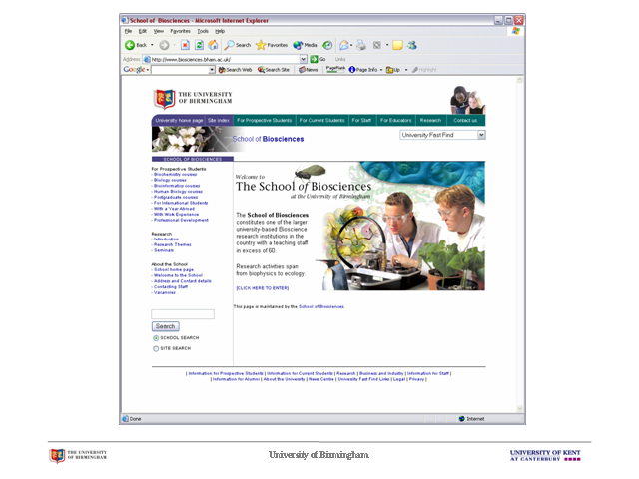Open the Favorites star toolbar button
Viewport: 639px width, 479px height.
pyautogui.click(x=272, y=45)
